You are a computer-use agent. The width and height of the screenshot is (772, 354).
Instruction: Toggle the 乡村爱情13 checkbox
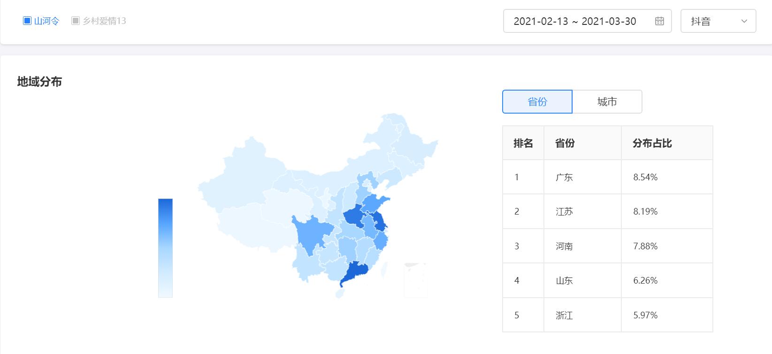tap(76, 21)
